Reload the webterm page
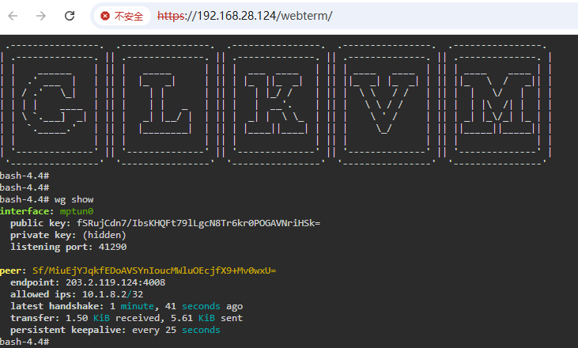This screenshot has width=578, height=348. tap(70, 16)
